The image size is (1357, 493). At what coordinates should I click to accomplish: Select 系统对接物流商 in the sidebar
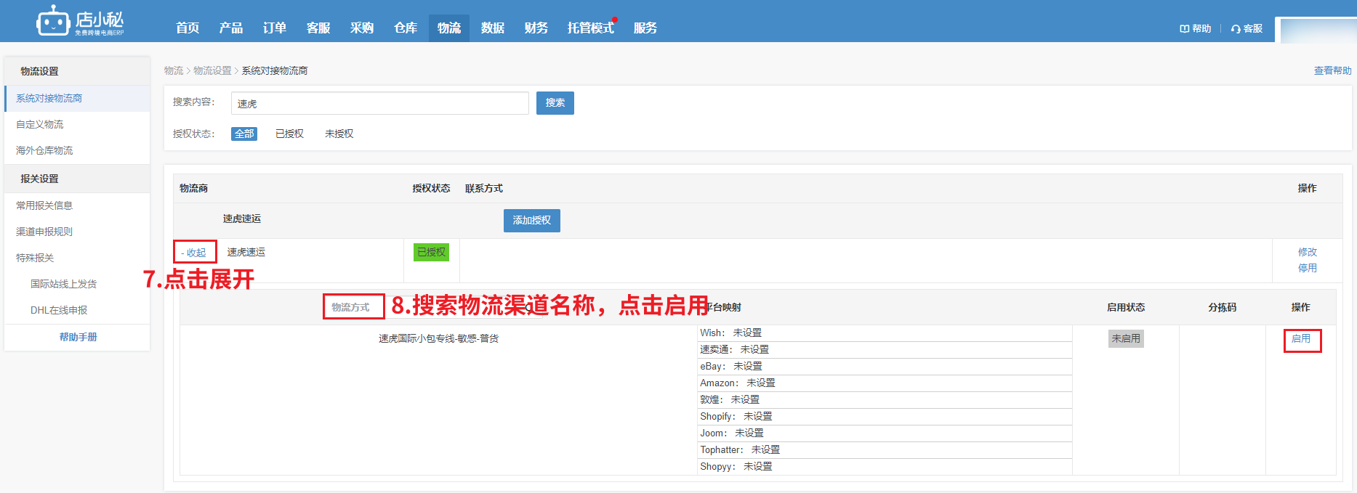click(x=77, y=98)
